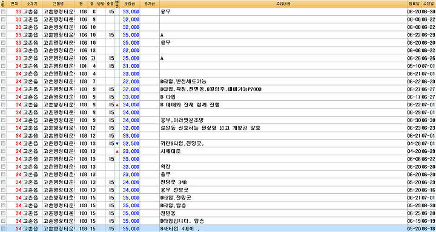The width and height of the screenshot is (436, 232).
Task: Sort by 보증금 column header
Action: tap(130, 4)
